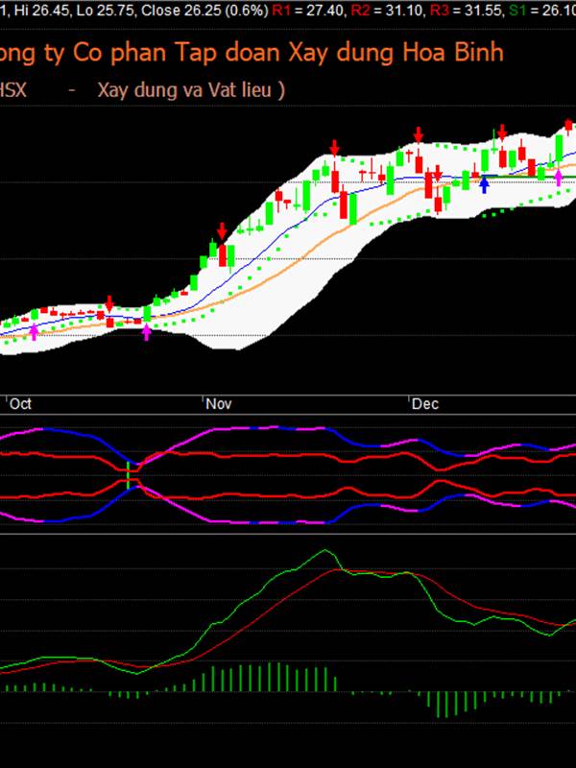Image resolution: width=576 pixels, height=768 pixels.
Task: Click the Oct label on the time axis
Action: click(20, 403)
